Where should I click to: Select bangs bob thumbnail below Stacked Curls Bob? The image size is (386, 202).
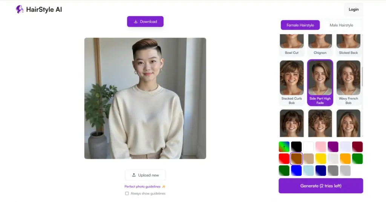click(292, 123)
